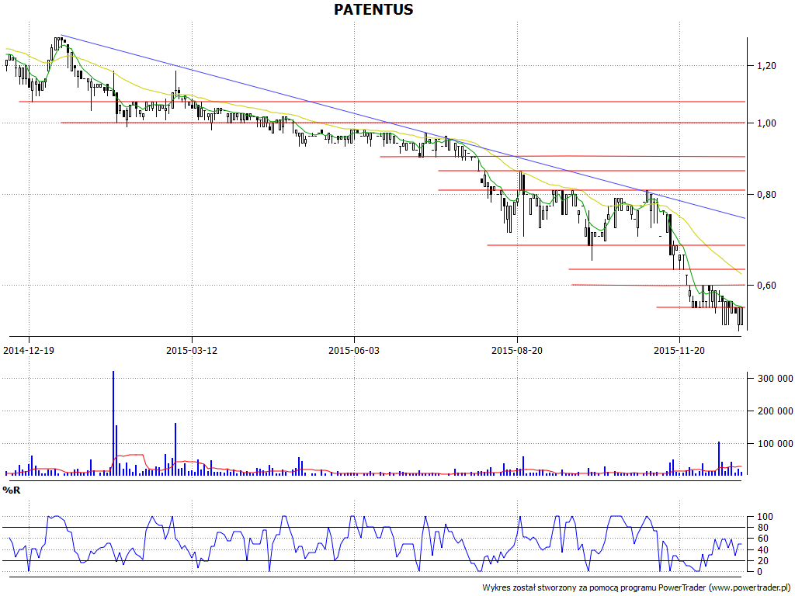
Task: Click the 80 level on %R axis
Action: (765, 528)
